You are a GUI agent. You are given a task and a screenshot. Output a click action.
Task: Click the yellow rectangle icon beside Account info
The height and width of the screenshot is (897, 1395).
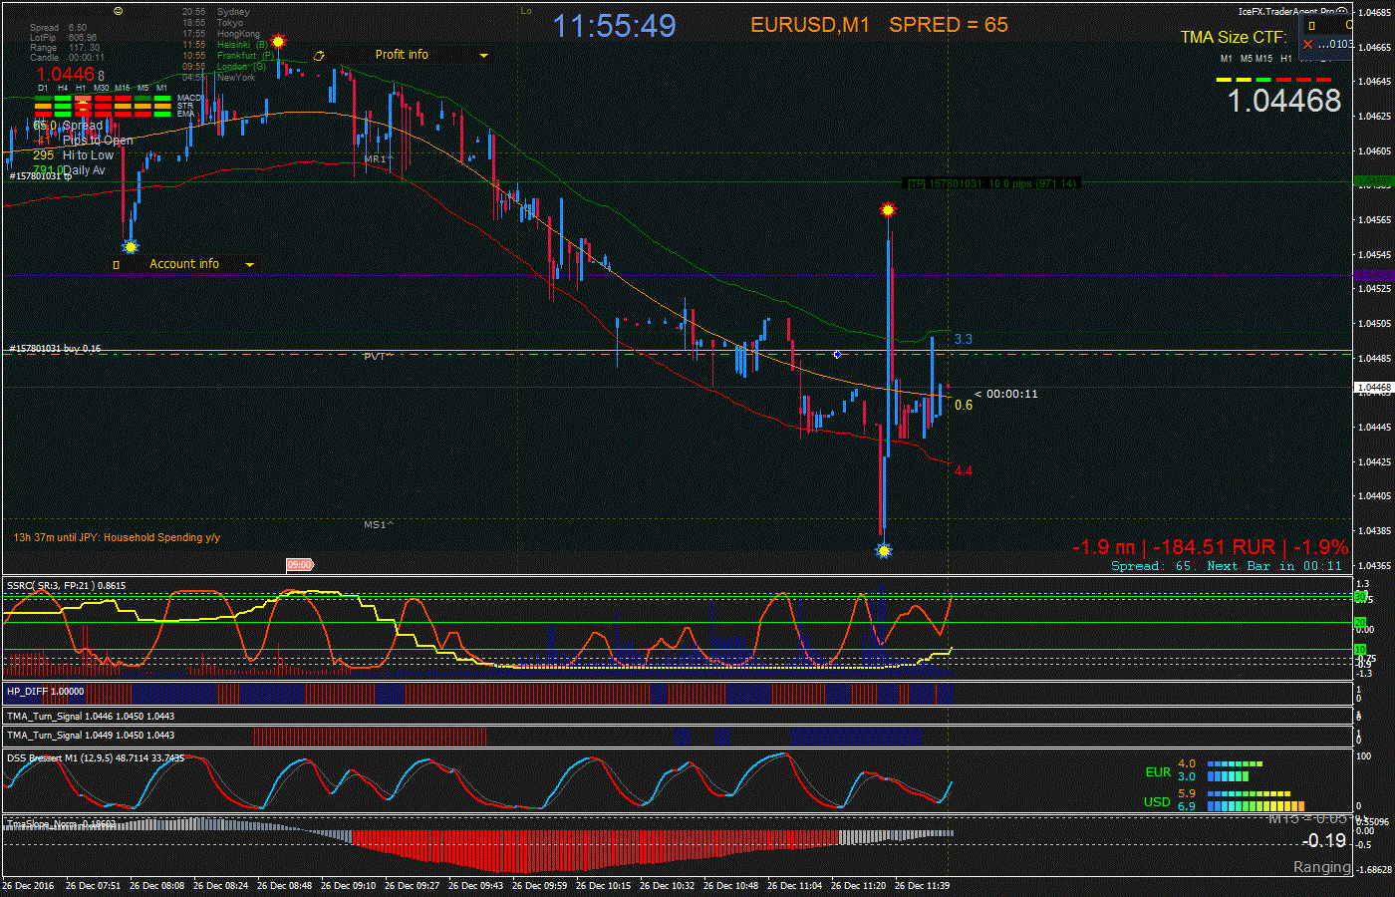(116, 265)
